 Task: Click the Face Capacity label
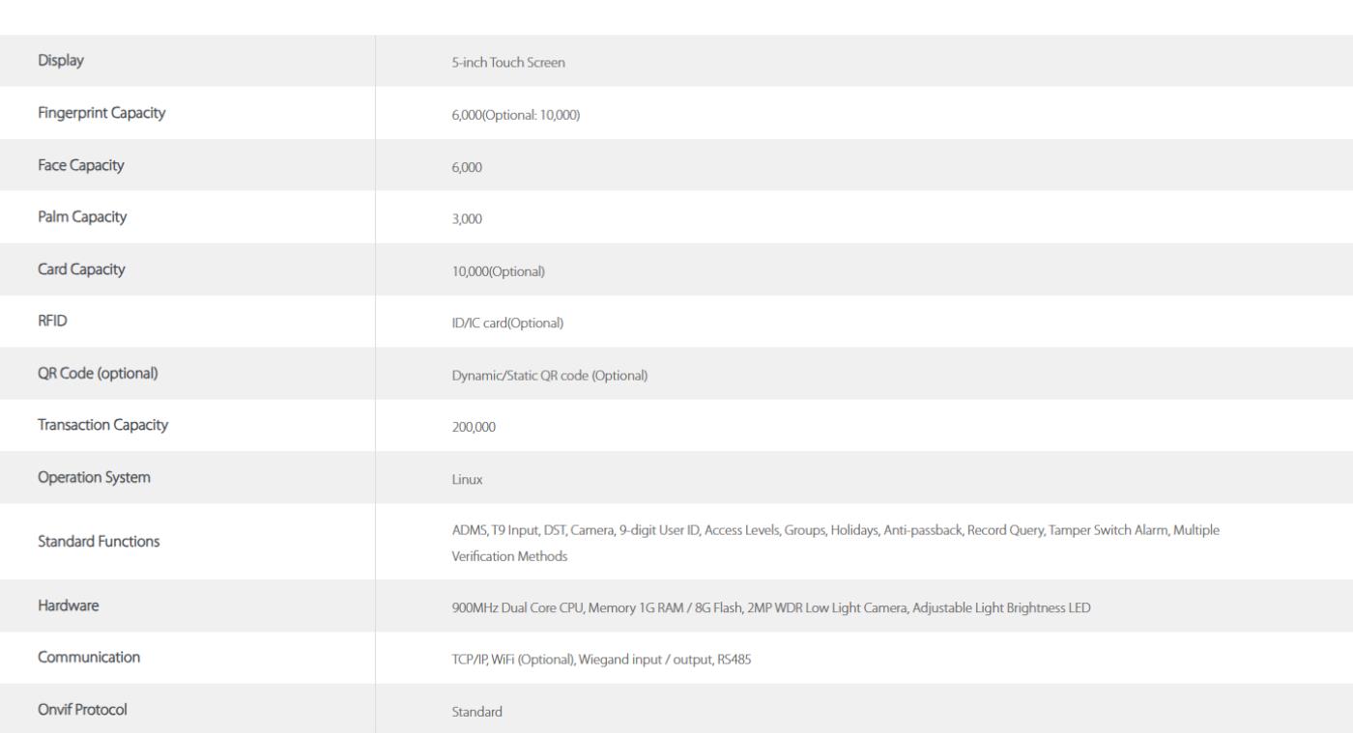click(x=81, y=165)
